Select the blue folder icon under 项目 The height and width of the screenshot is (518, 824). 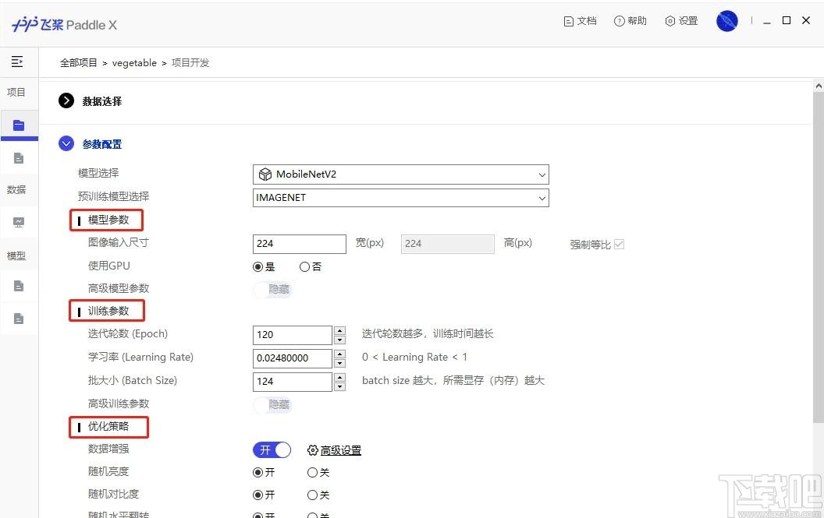coord(19,125)
